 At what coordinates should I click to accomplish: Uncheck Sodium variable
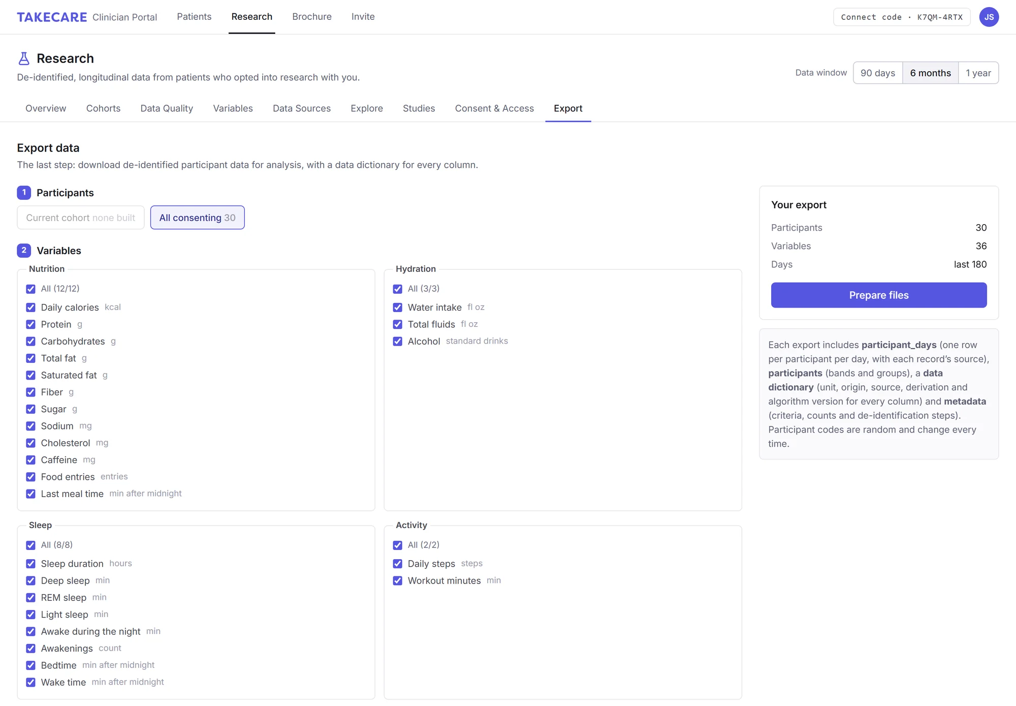(x=31, y=426)
